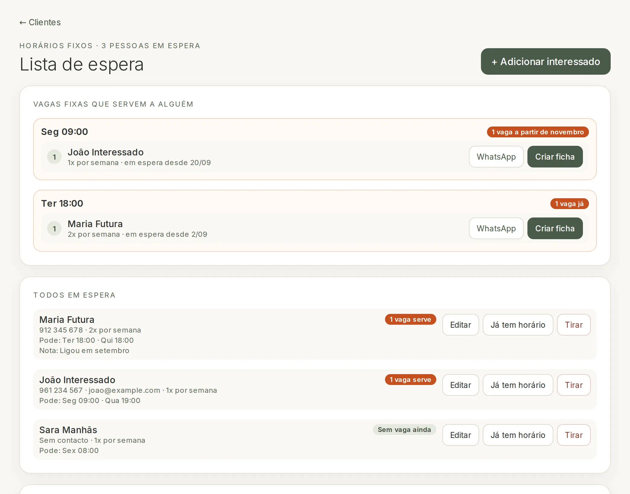This screenshot has height=494, width=630.
Task: Create ficha for Maria Futura
Action: point(555,228)
